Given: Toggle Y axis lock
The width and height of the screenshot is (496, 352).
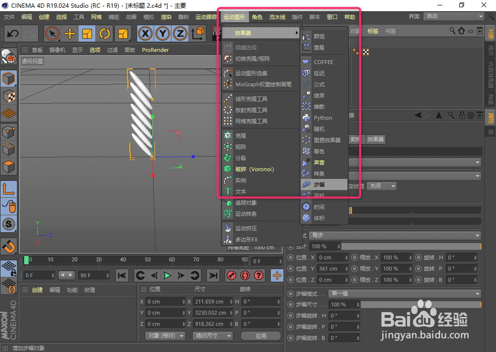Looking at the screenshot, I should [x=163, y=33].
